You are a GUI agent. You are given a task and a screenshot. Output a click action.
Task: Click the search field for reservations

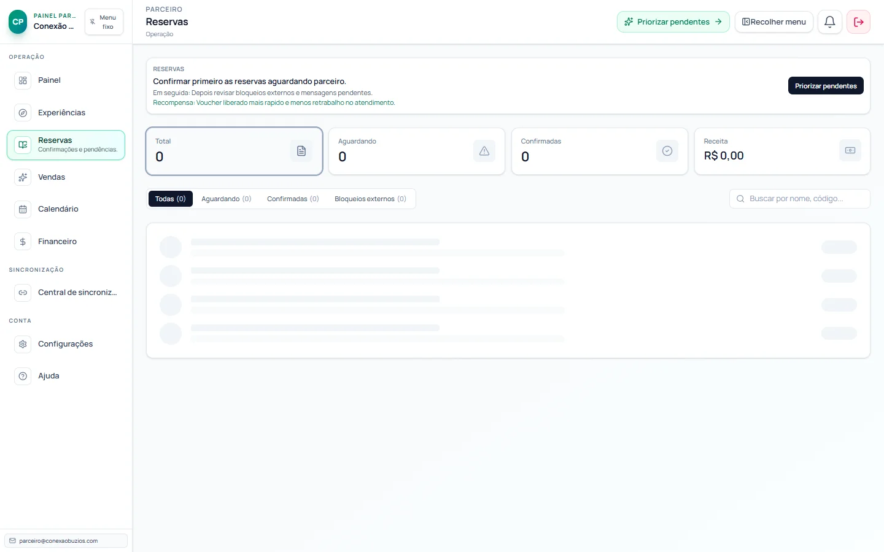[799, 199]
